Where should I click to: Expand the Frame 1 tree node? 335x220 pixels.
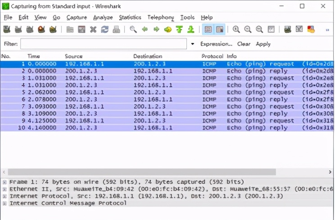pyautogui.click(x=4, y=182)
